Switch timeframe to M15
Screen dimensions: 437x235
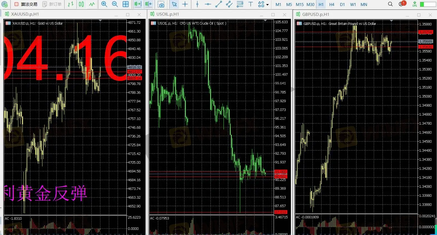point(300,4)
